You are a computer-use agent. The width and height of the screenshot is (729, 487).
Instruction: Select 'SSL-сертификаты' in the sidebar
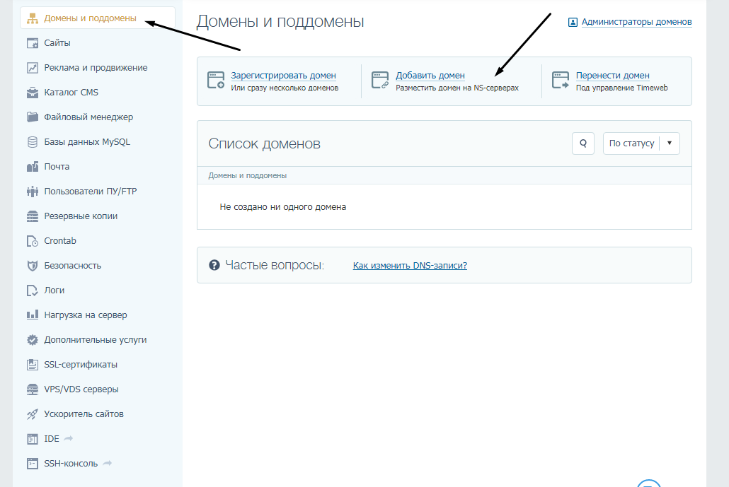[x=81, y=365]
